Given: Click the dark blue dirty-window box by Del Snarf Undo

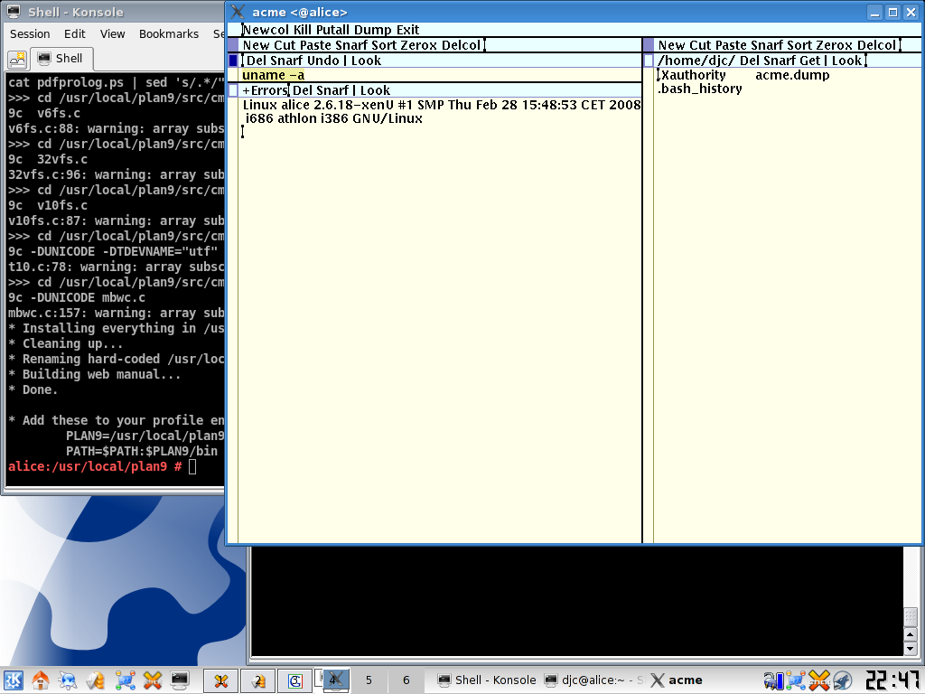Looking at the screenshot, I should (x=233, y=61).
